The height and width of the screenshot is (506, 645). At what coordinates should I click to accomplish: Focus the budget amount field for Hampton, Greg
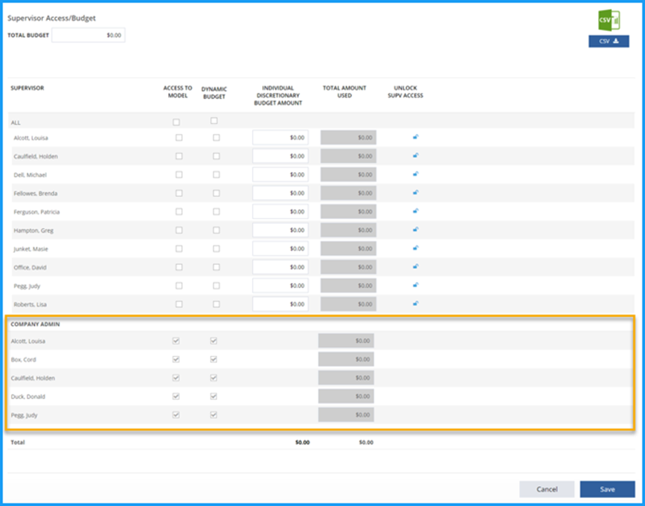(280, 230)
